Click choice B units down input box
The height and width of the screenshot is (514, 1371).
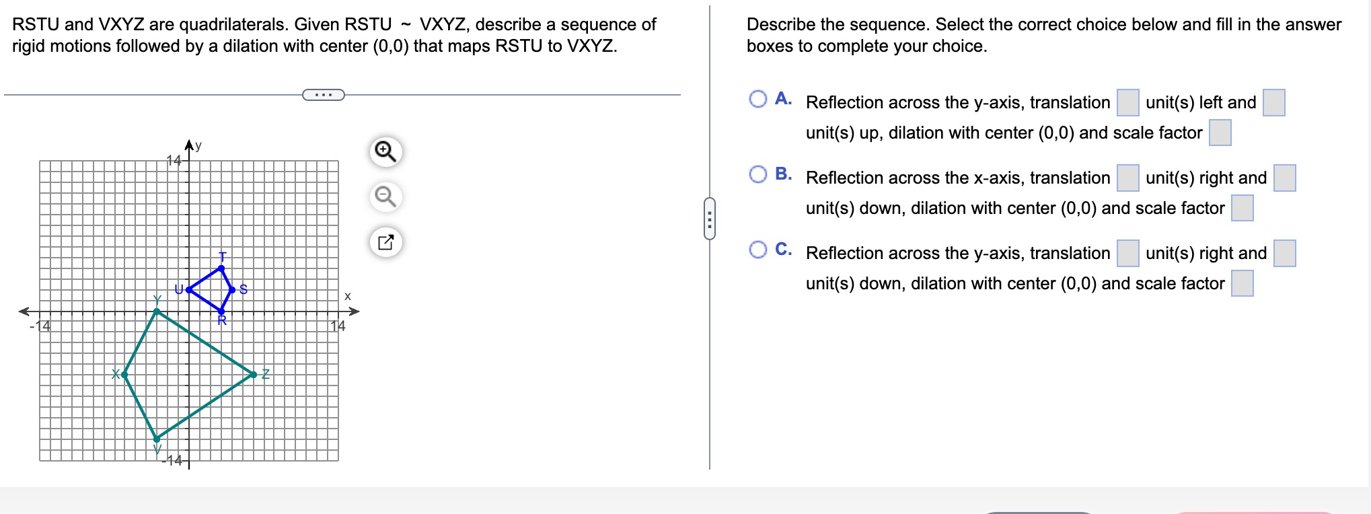click(x=1285, y=178)
